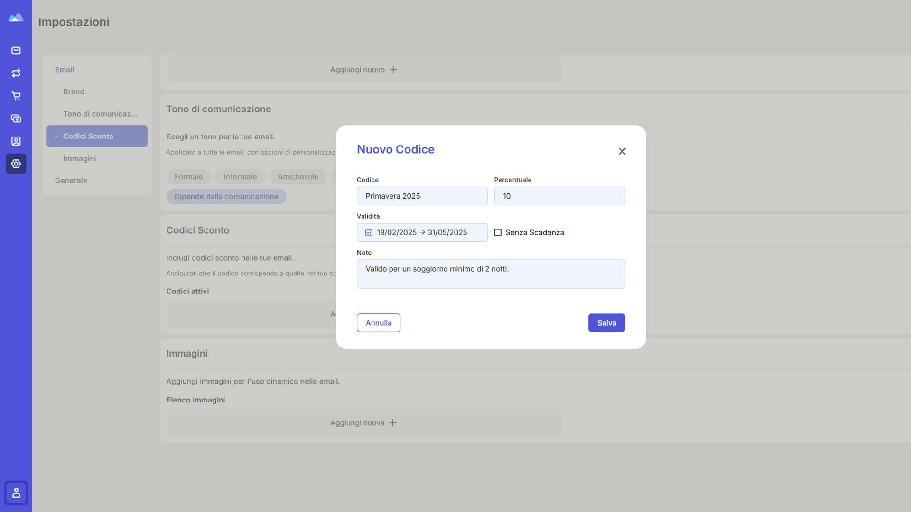
Task: Choose the Informale tone chip
Action: (240, 177)
